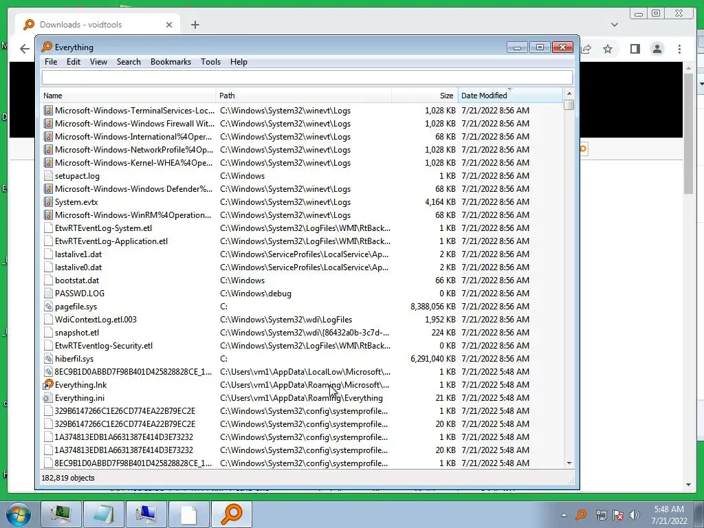704x528 pixels.
Task: Click the Everything title bar app icon
Action: pos(47,47)
